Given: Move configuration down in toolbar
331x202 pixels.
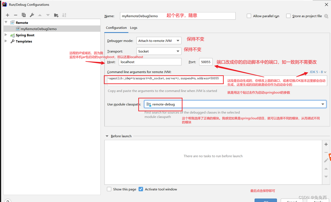Looking at the screenshot, I should (x=48, y=15).
